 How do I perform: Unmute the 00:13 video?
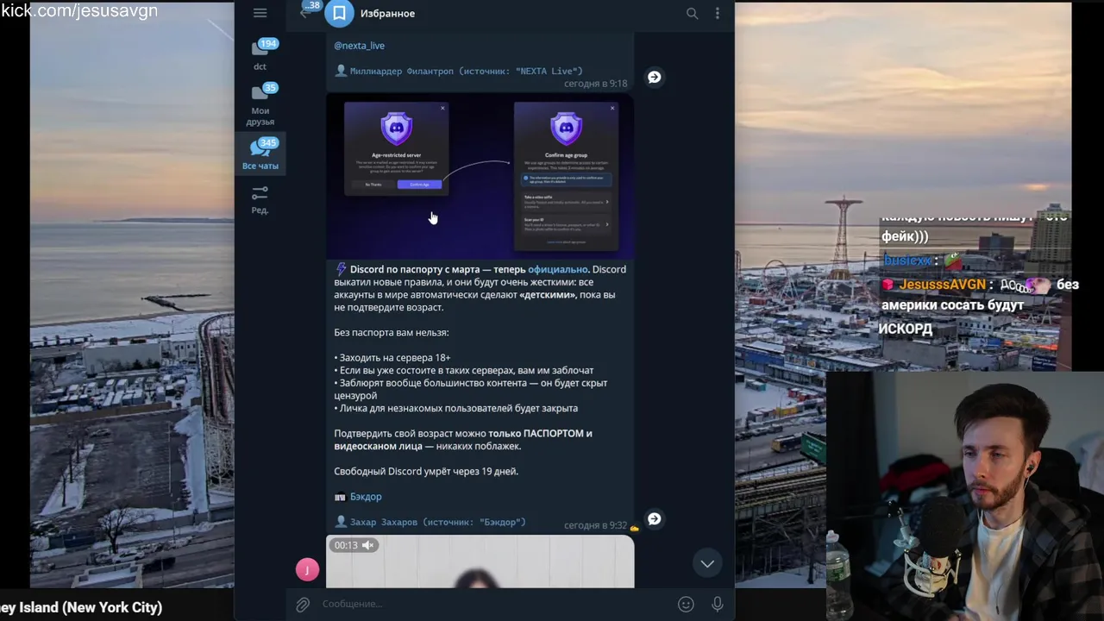[367, 545]
